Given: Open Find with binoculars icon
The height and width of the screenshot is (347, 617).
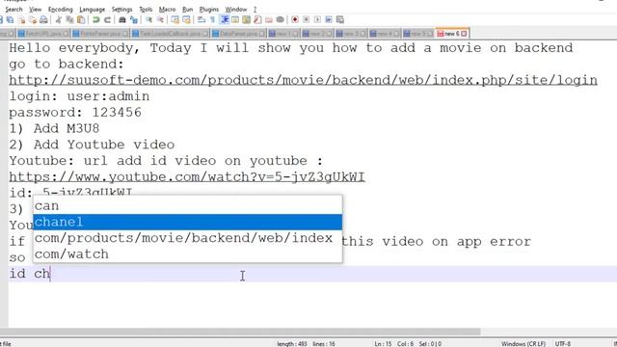Looking at the screenshot, I should click(x=122, y=19).
